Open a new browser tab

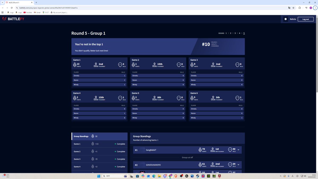pos(36,2)
